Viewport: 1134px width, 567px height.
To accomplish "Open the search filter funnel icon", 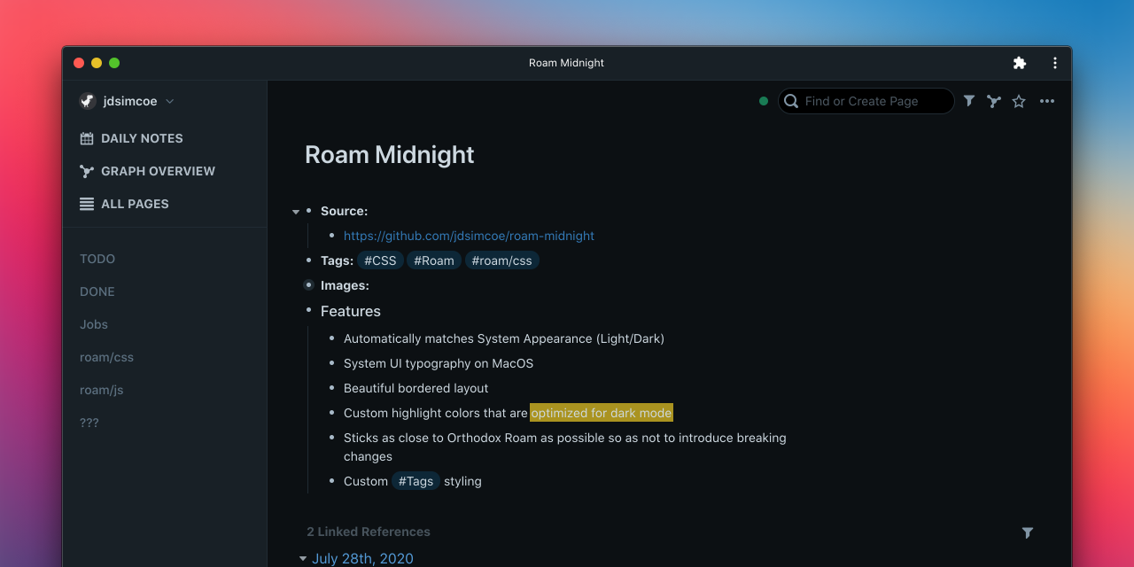I will [x=968, y=101].
